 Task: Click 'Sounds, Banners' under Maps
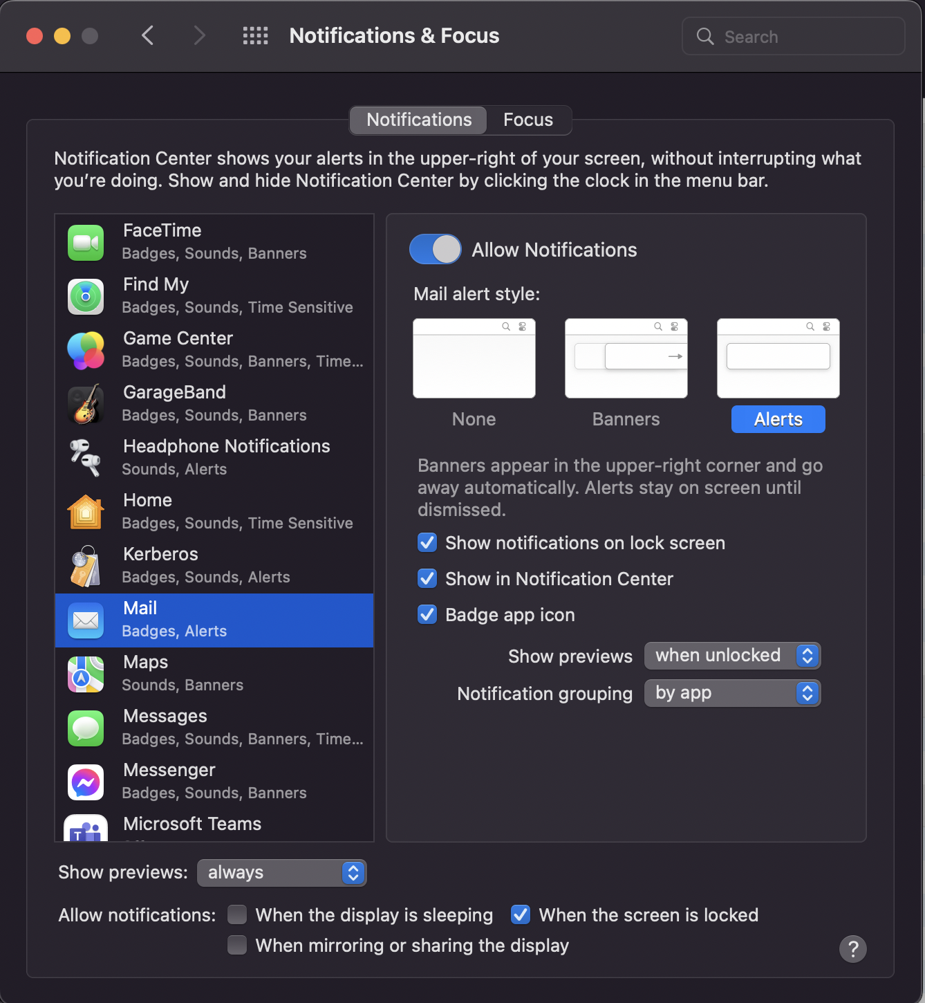(183, 685)
